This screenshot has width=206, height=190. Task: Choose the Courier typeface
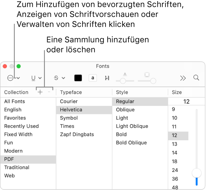(69, 101)
